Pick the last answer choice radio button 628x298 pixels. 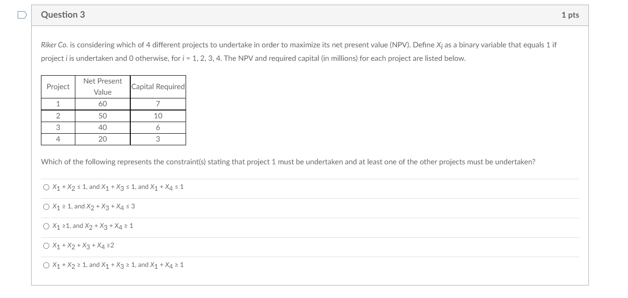click(x=46, y=265)
